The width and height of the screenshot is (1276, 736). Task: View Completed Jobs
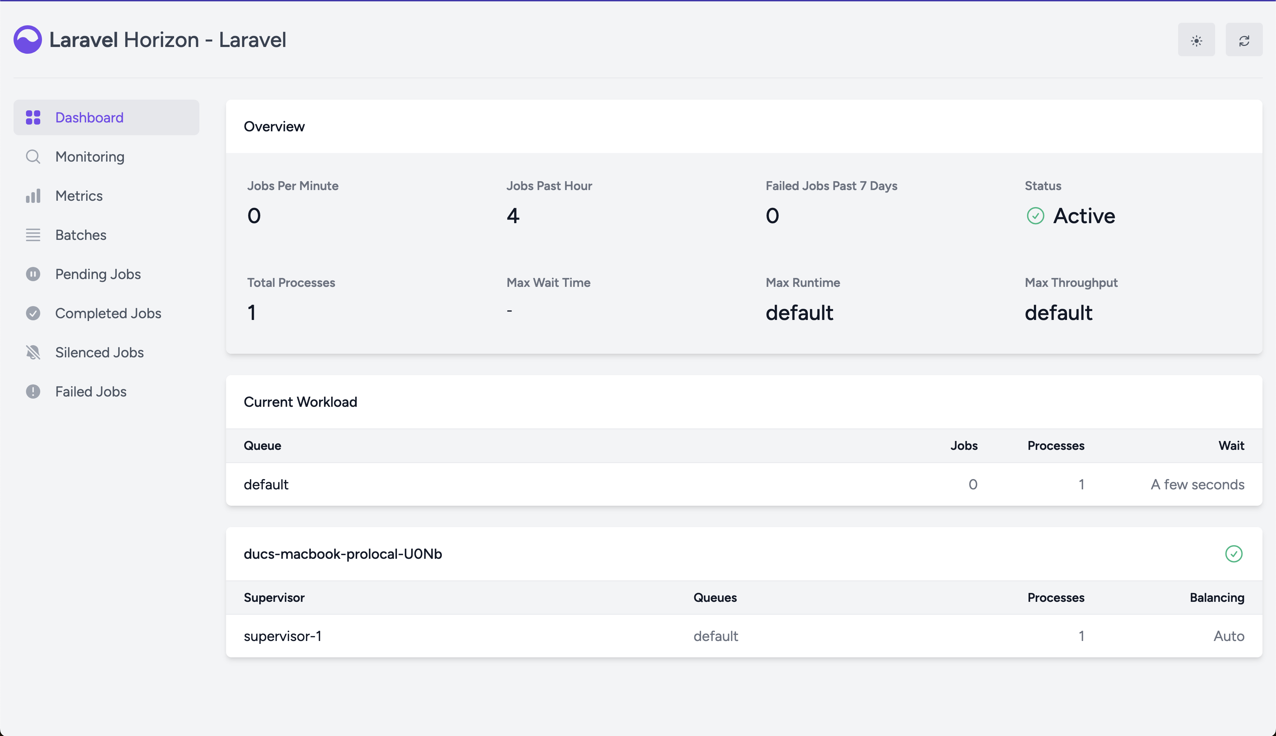106,314
